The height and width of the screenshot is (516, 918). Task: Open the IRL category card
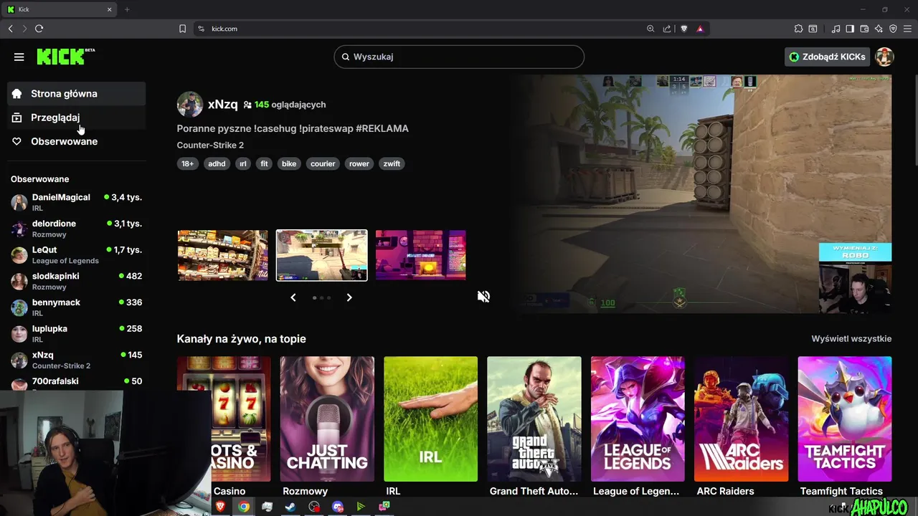[430, 419]
